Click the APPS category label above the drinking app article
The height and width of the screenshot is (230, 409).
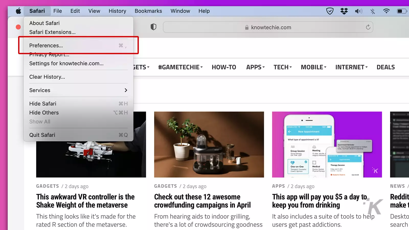pos(278,186)
